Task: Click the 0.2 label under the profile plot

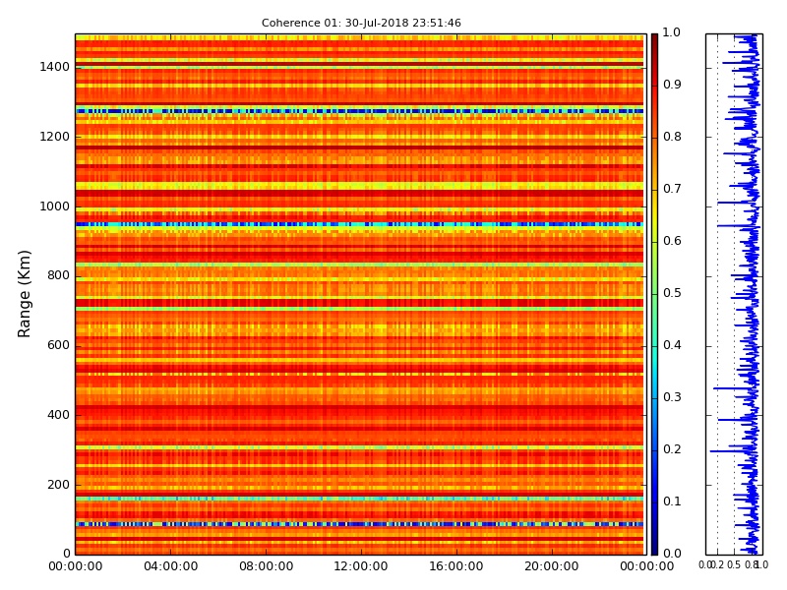Action: [718, 564]
